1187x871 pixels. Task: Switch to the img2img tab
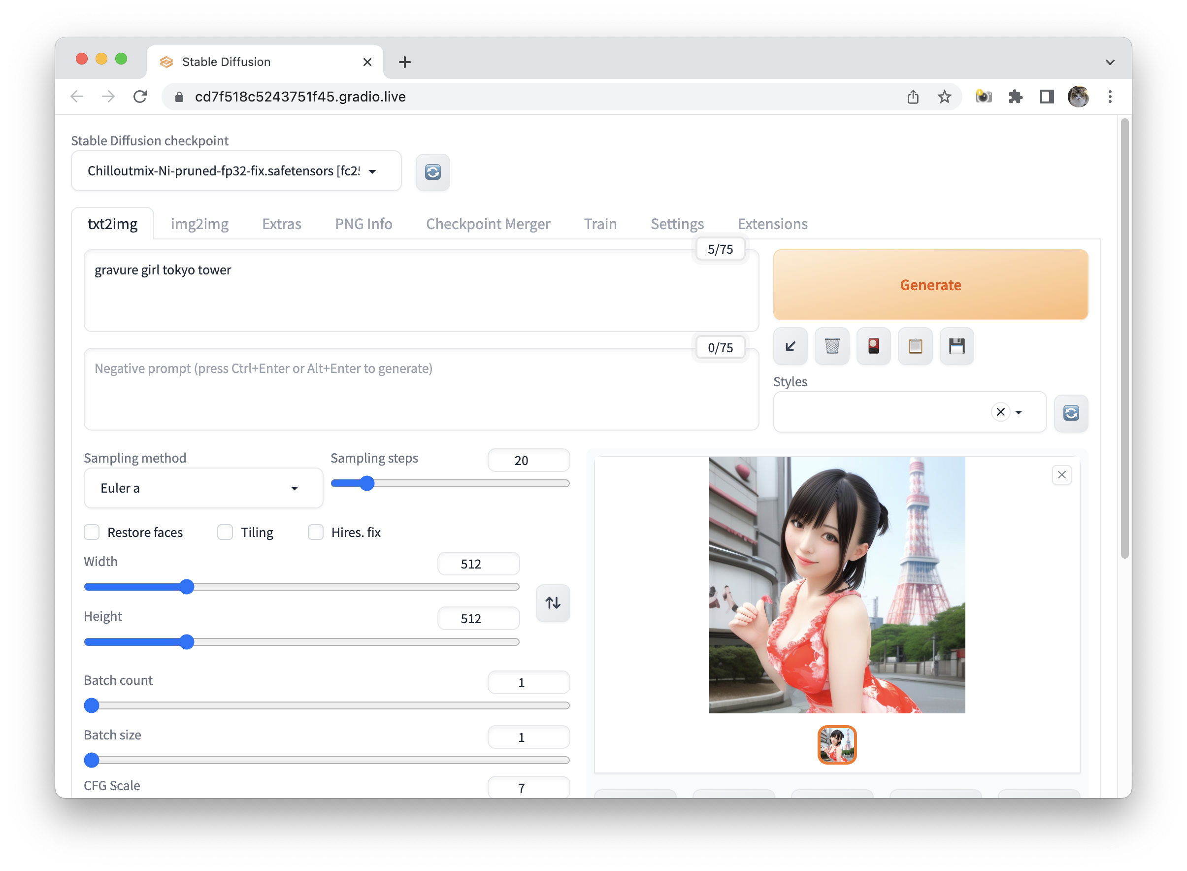click(x=199, y=224)
